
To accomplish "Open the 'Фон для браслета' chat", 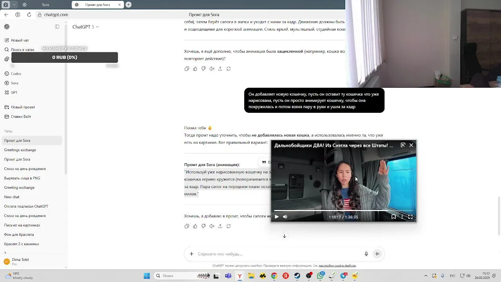I will (x=19, y=235).
